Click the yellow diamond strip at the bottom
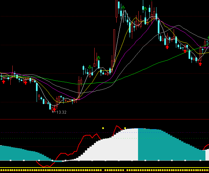209x173 pixels. 104,170
